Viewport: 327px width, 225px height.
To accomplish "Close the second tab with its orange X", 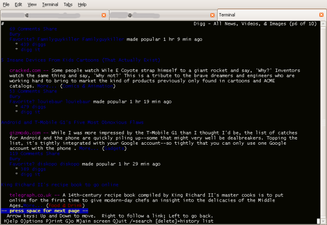I will (212, 15).
